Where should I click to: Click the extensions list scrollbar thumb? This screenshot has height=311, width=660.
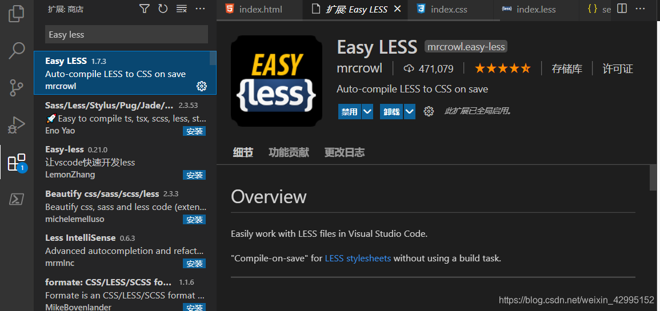pos(213,58)
